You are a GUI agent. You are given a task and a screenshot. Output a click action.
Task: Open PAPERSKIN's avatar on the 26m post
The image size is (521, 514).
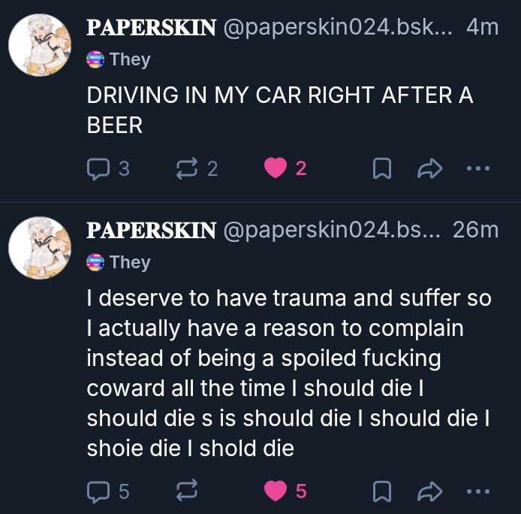pyautogui.click(x=39, y=247)
